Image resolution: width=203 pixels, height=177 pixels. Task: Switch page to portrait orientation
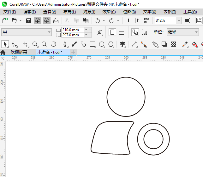click(112, 32)
